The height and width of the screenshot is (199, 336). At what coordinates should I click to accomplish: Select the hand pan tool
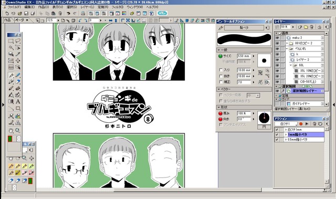coord(11,130)
